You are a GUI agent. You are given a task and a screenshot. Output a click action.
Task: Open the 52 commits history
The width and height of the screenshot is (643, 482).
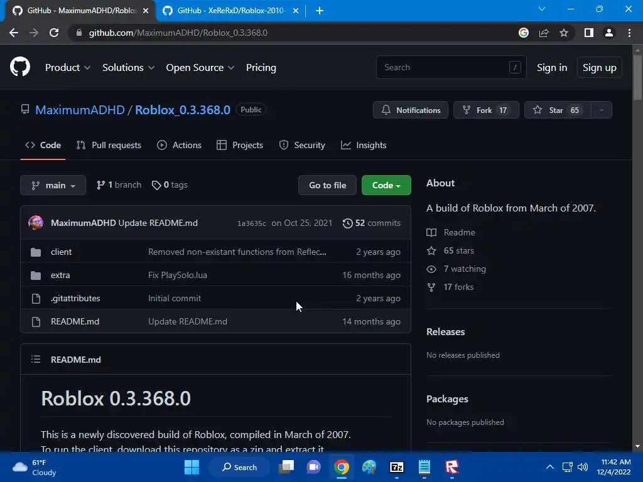coord(372,223)
